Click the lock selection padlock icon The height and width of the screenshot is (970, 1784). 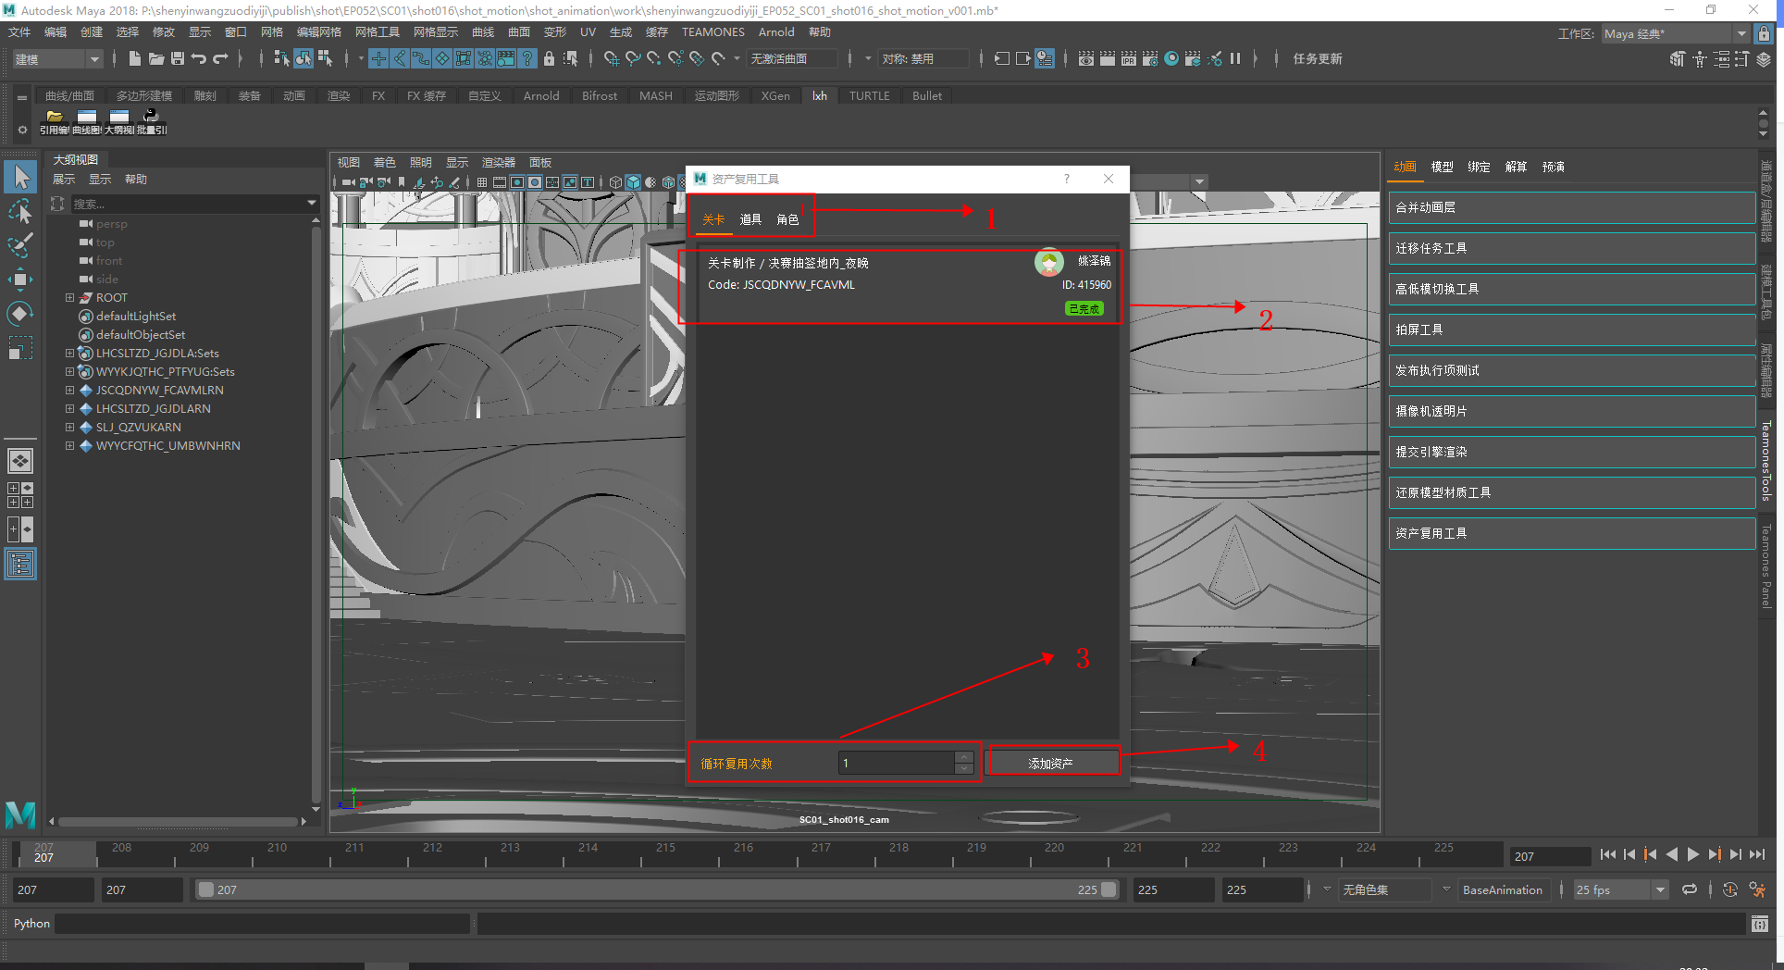549,58
